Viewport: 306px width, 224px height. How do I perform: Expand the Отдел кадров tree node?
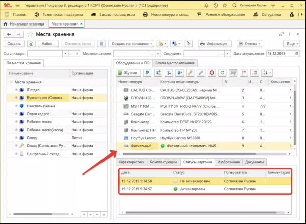[16, 114]
